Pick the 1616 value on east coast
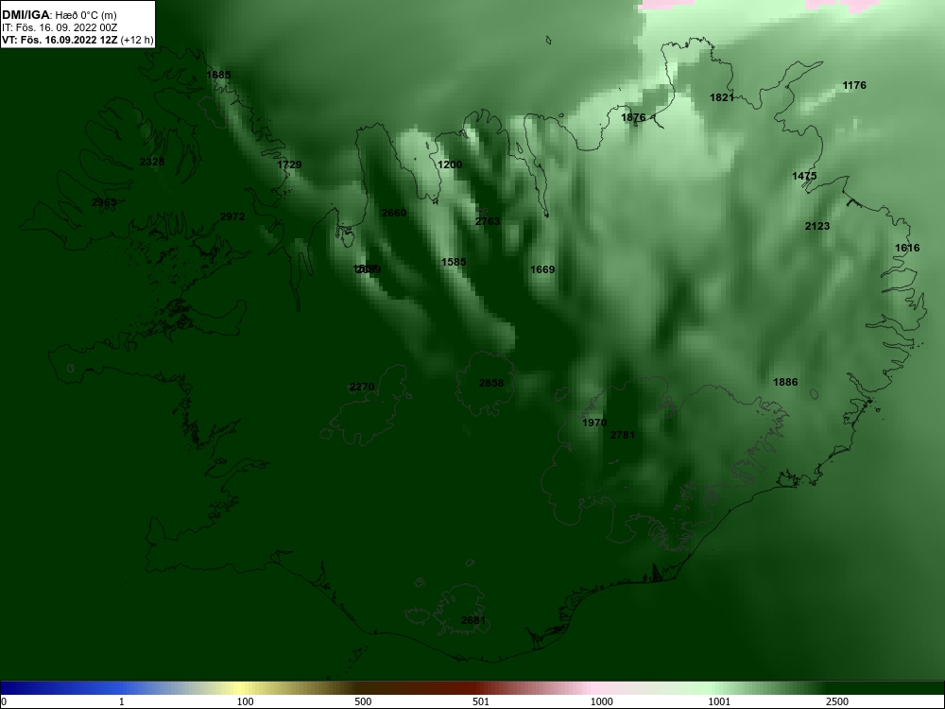Viewport: 945px width, 709px height. pyautogui.click(x=907, y=248)
